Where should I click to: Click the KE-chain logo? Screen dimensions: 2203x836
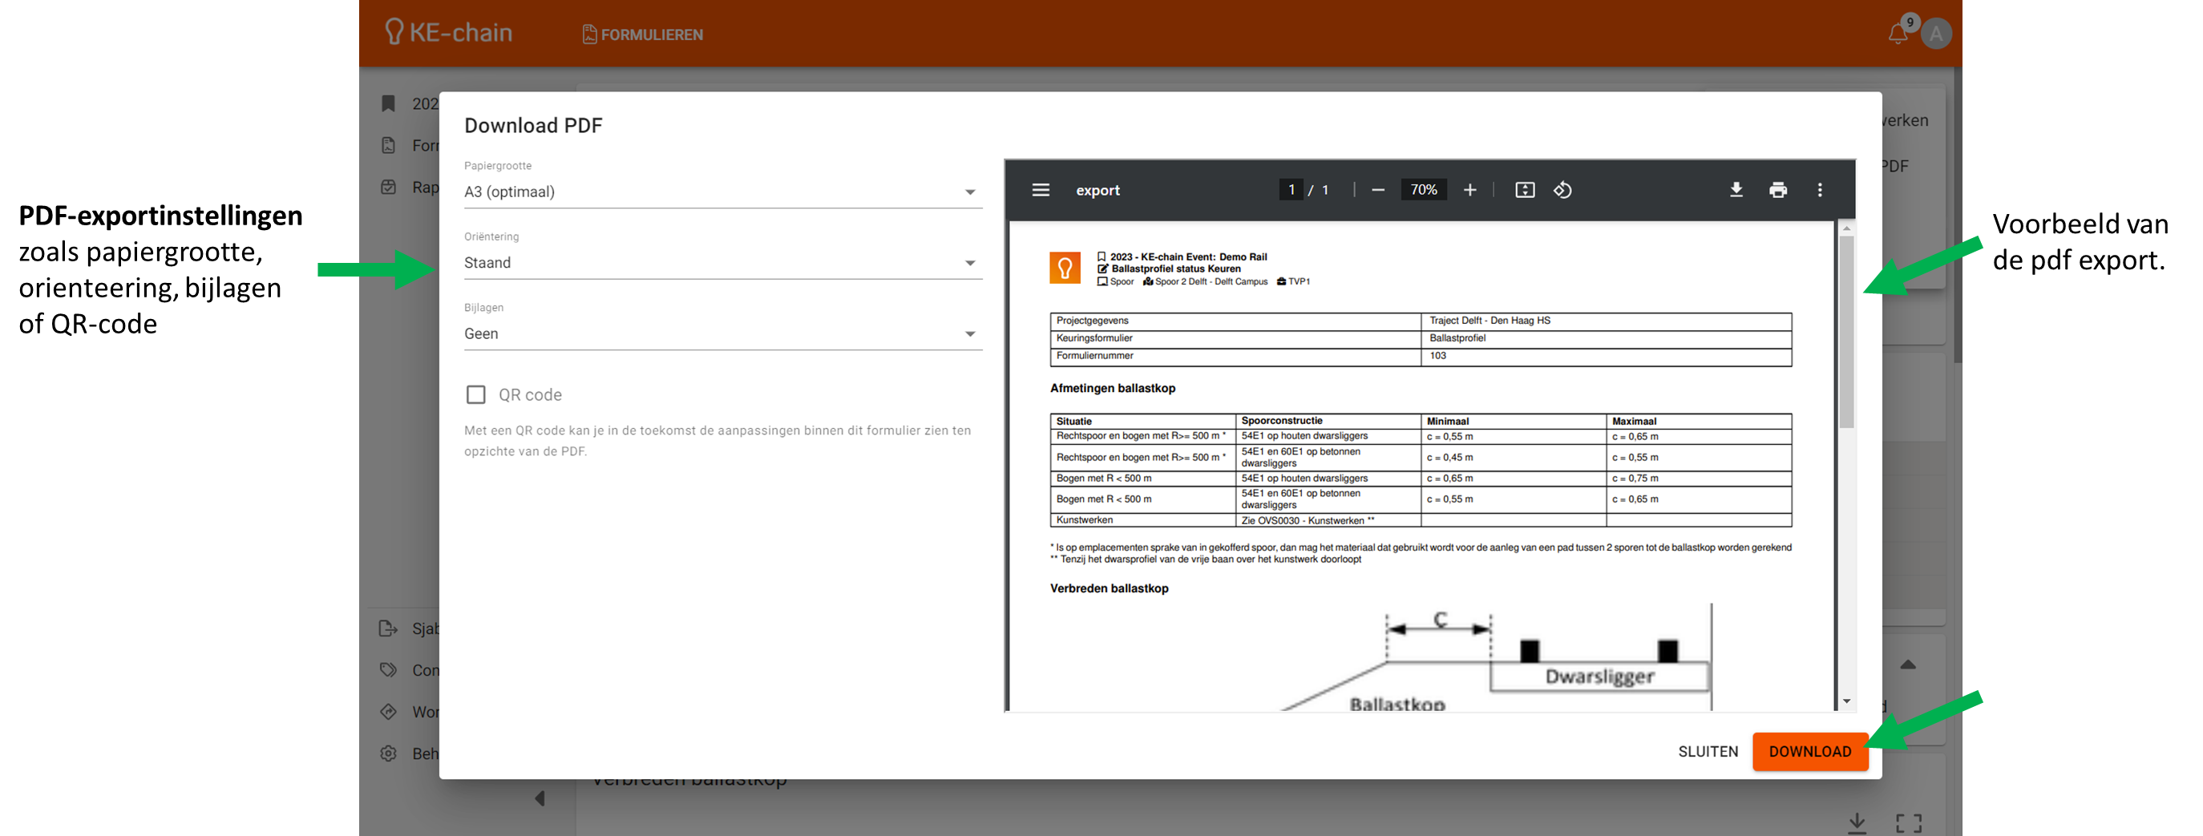click(x=449, y=33)
